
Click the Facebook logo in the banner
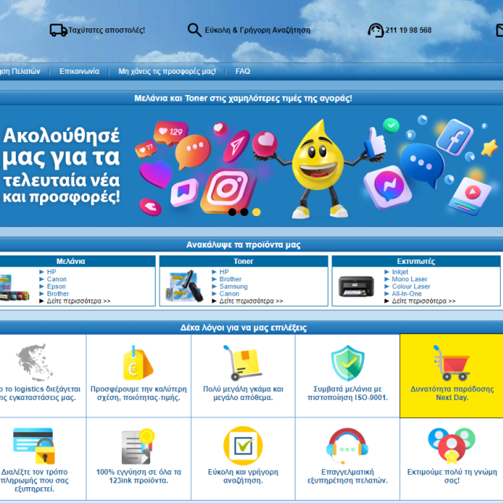tap(454, 137)
